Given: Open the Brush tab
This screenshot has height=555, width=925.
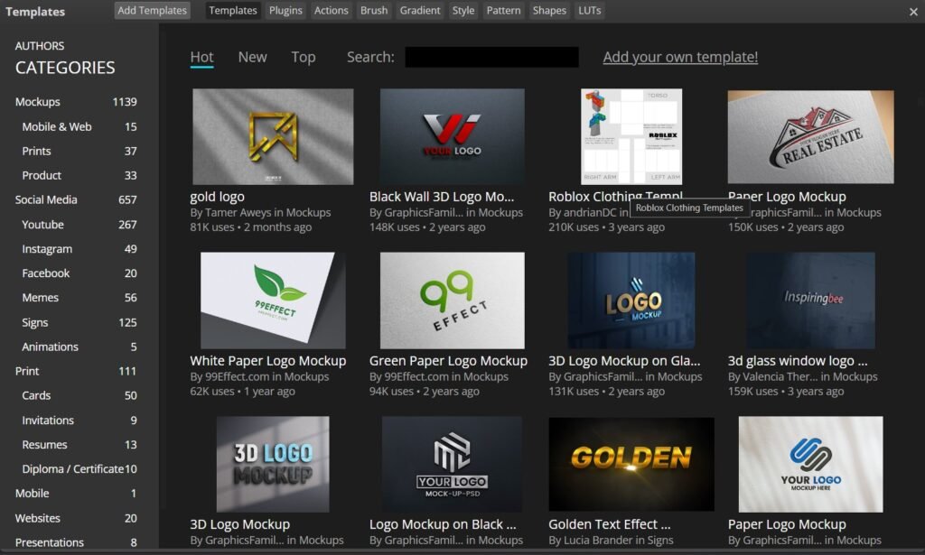Looking at the screenshot, I should click(x=374, y=11).
